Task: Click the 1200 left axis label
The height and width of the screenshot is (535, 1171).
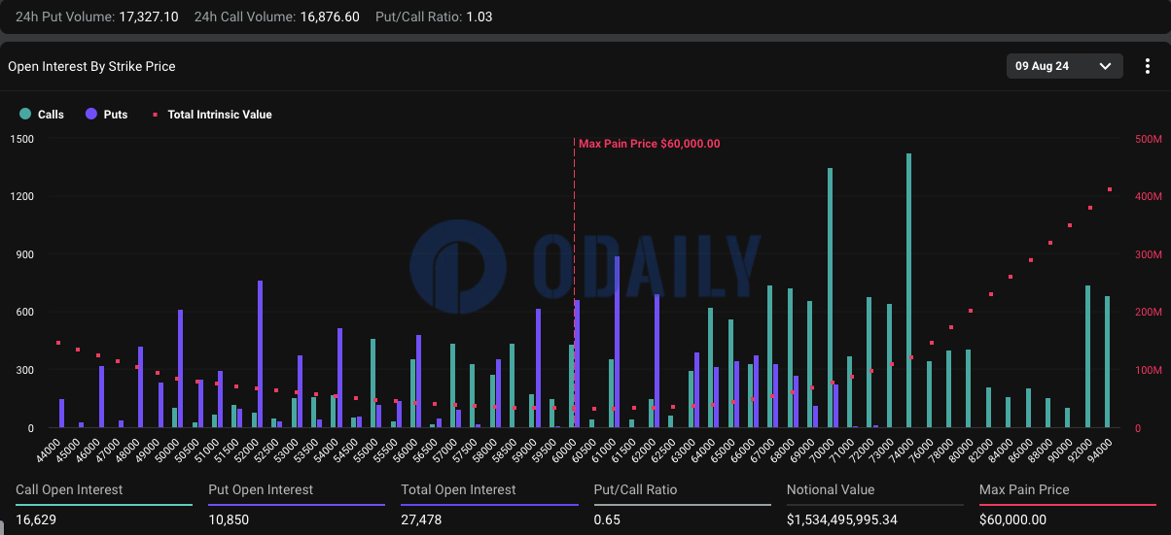Action: (22, 197)
